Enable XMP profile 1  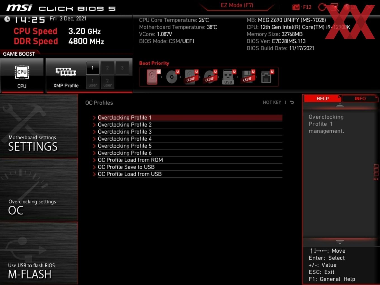click(x=92, y=68)
